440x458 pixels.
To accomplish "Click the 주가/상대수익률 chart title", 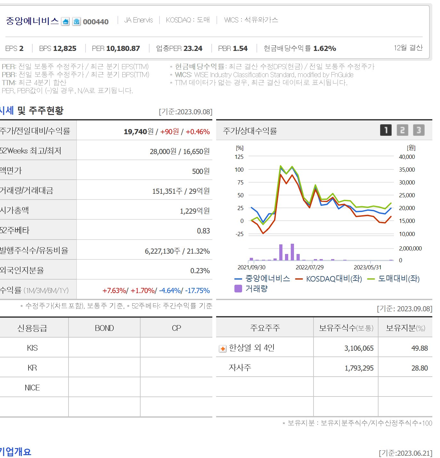I will pos(250,131).
